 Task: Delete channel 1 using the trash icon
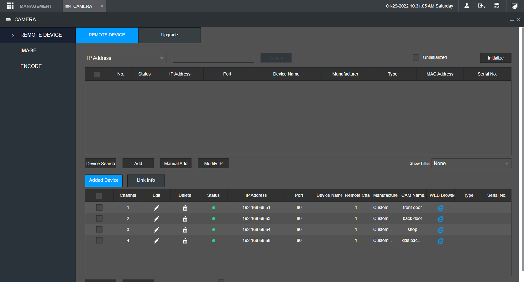[x=185, y=208]
